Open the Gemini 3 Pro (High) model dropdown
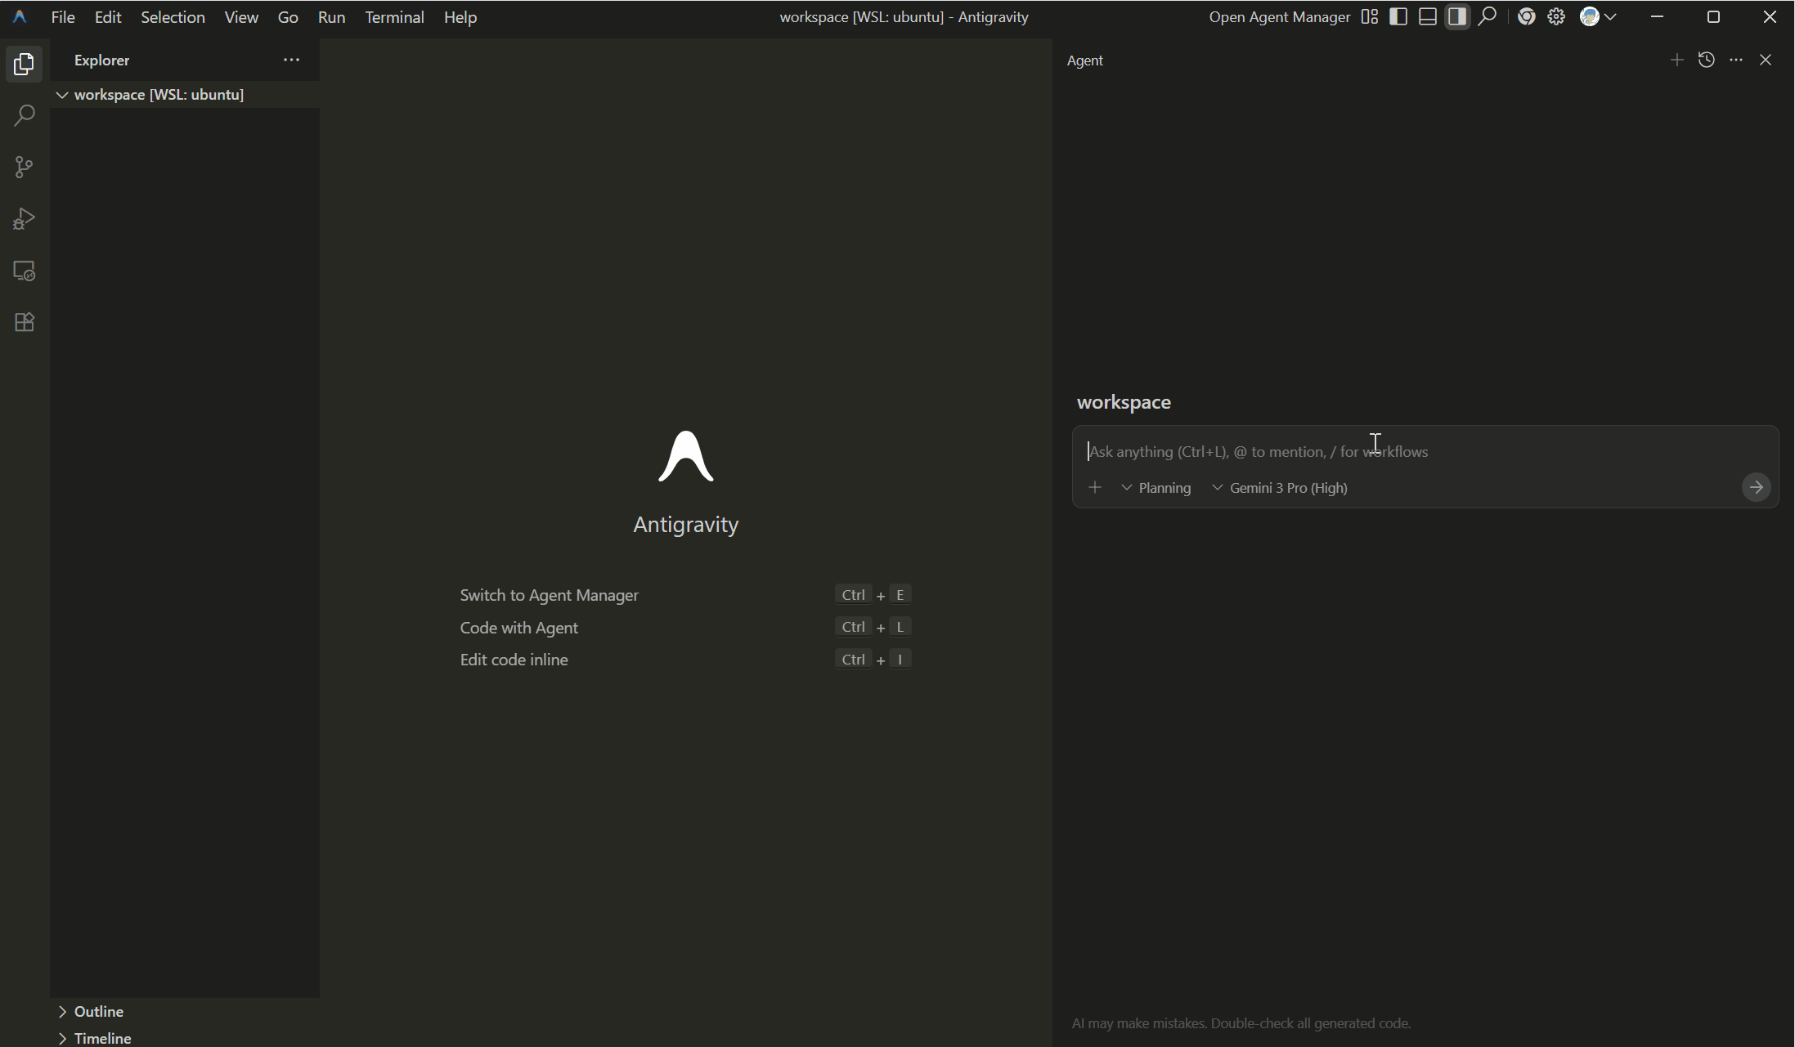1795x1047 pixels. pos(1280,488)
